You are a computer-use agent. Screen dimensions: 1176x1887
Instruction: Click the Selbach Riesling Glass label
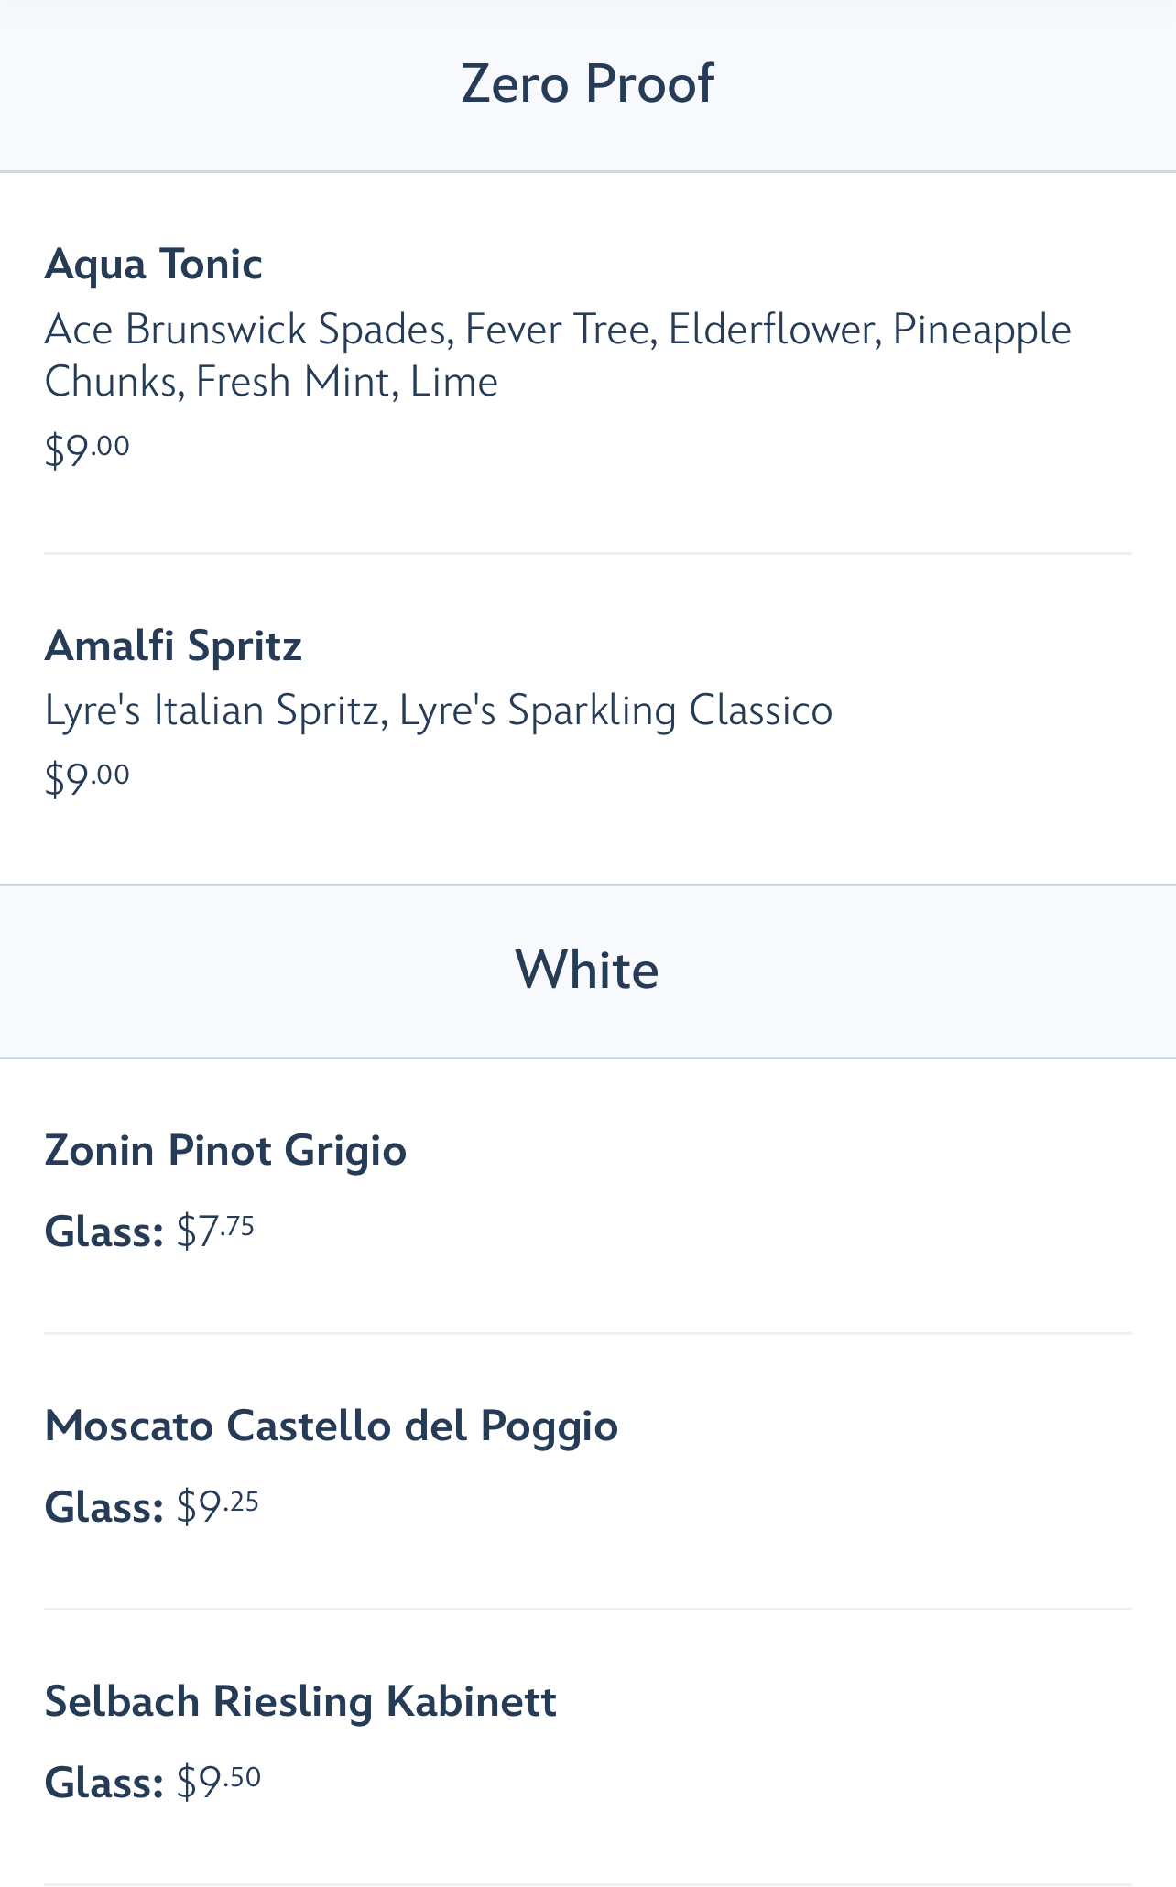[x=103, y=1783]
